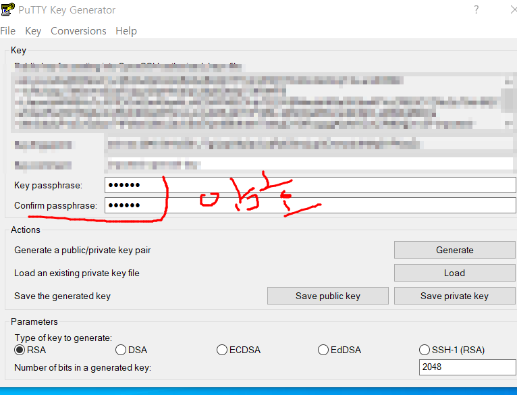The height and width of the screenshot is (395, 517).
Task: Click Save private key button
Action: point(455,296)
